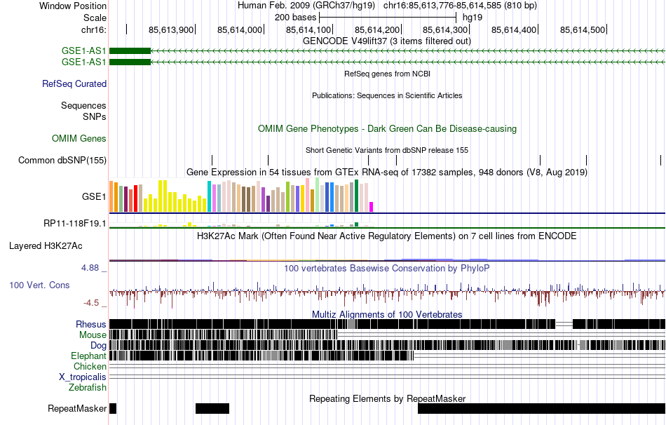Select the Scale track label

(x=95, y=18)
